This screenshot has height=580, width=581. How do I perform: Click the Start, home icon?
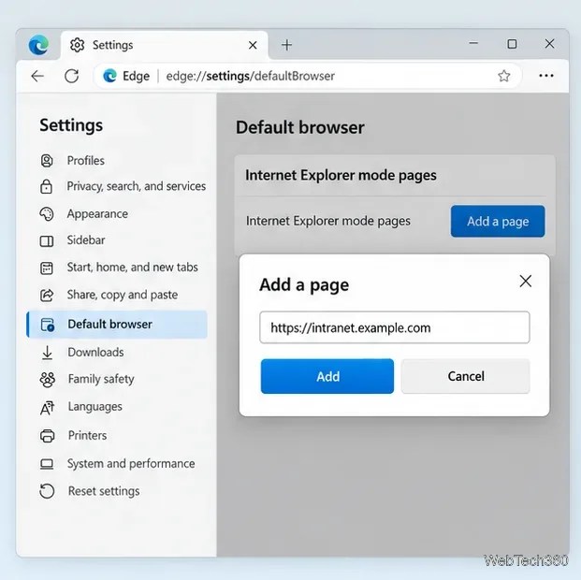click(47, 268)
